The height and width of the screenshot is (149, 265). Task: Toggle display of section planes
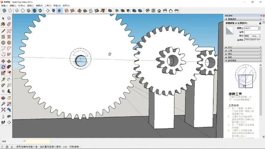(x=53, y=11)
